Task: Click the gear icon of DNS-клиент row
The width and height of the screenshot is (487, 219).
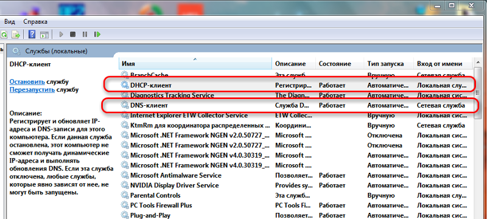Action: (x=125, y=105)
